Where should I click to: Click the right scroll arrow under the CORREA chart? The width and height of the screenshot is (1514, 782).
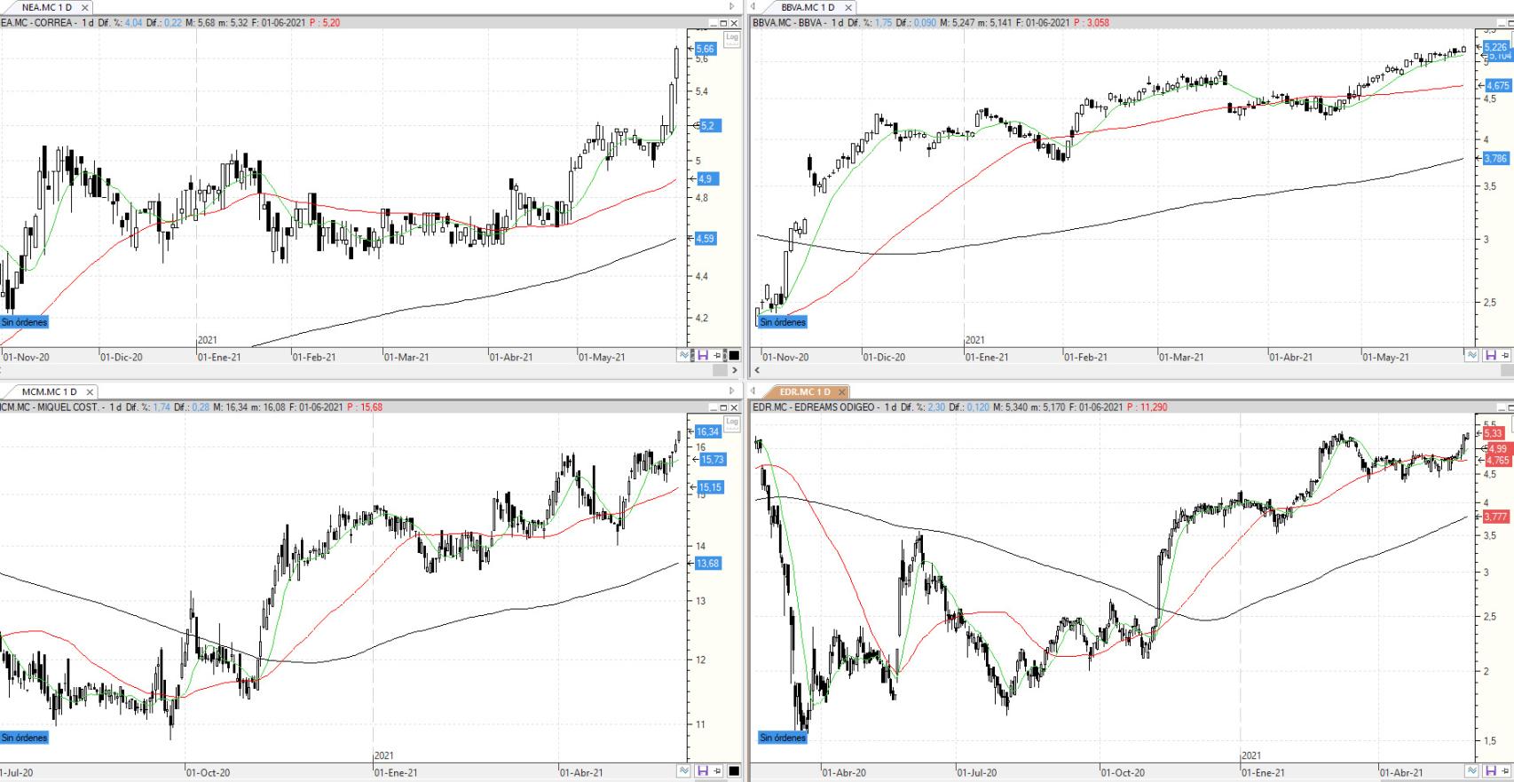click(734, 370)
